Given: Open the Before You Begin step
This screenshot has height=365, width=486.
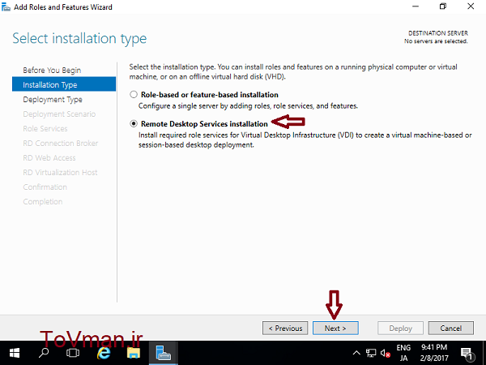Looking at the screenshot, I should (x=52, y=70).
